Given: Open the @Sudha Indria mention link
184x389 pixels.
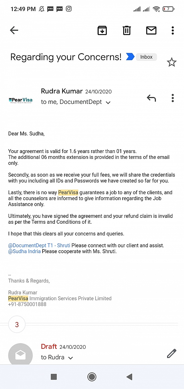Looking at the screenshot, I should pyautogui.click(x=25, y=251).
